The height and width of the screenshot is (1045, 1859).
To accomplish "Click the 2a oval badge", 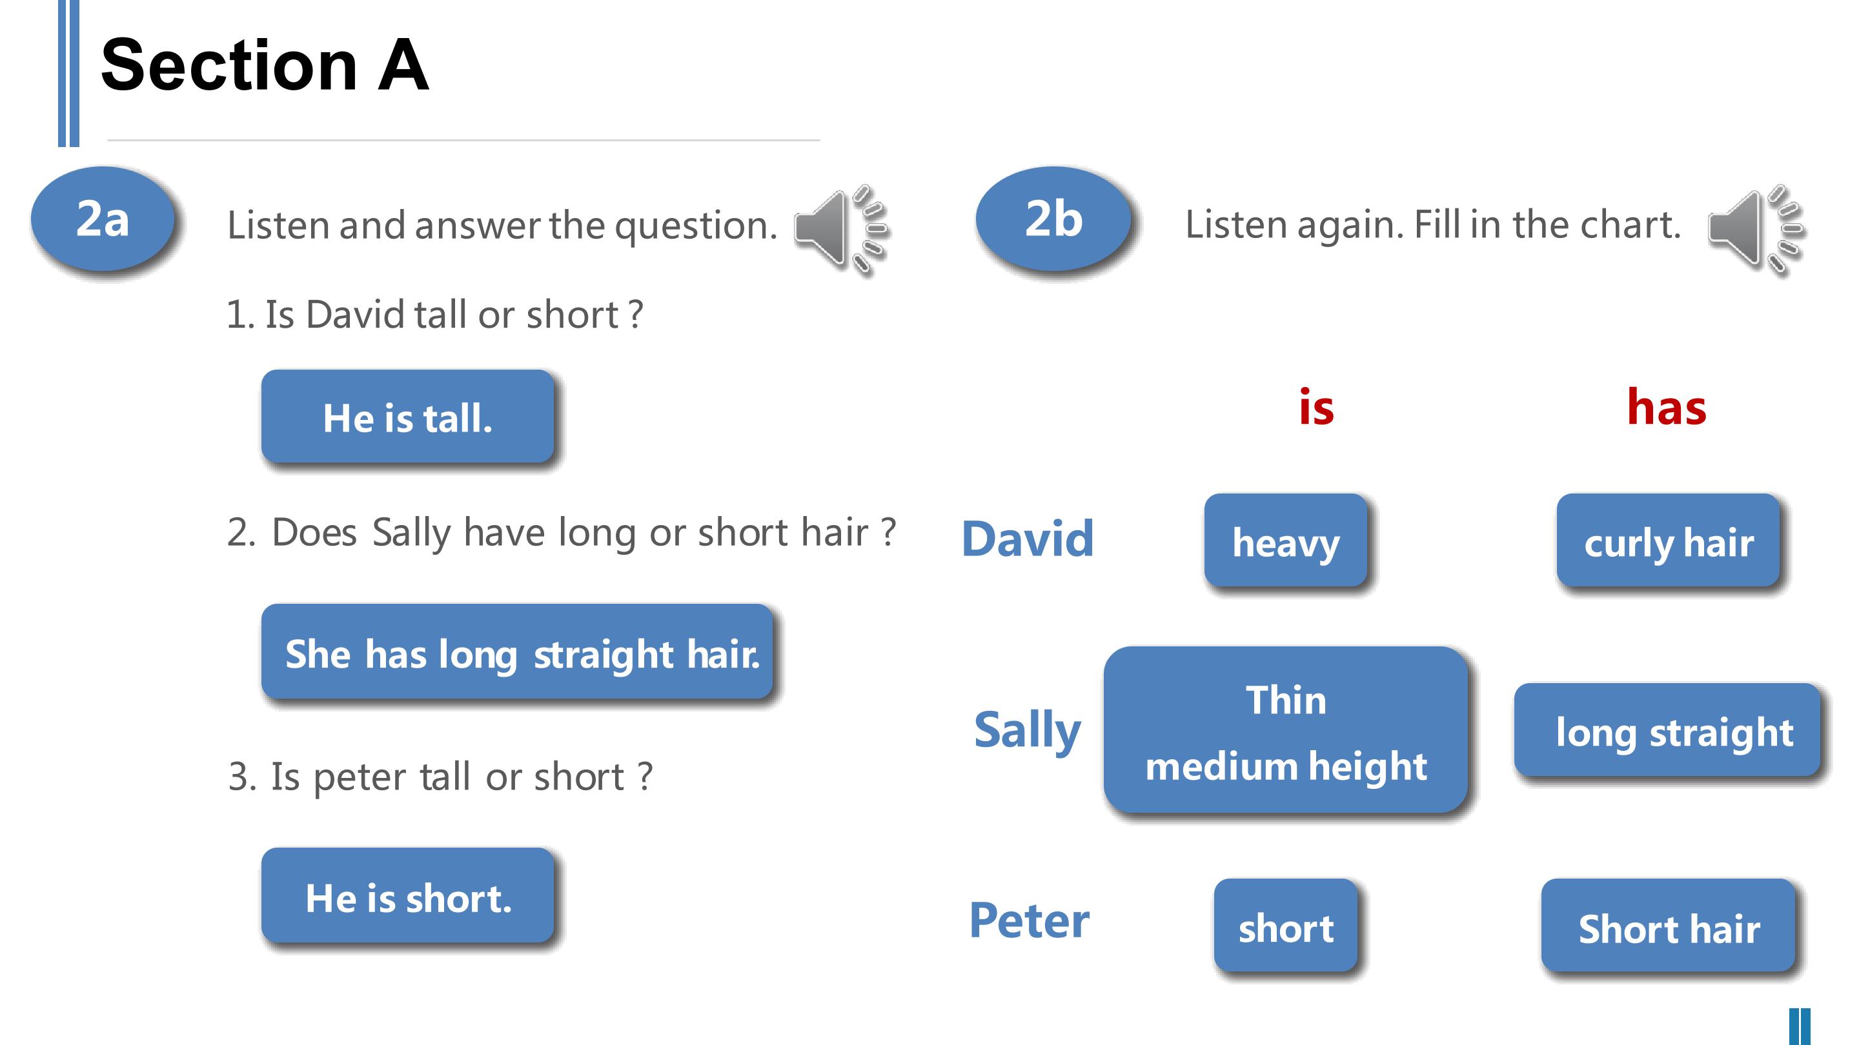I will point(103,219).
